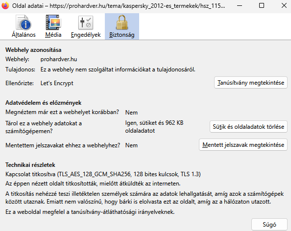The width and height of the screenshot is (291, 231).
Task: Click Sütik és oldaladatok törlése button
Action: coord(248,127)
